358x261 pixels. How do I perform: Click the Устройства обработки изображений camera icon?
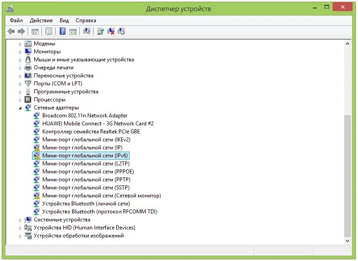coord(28,236)
